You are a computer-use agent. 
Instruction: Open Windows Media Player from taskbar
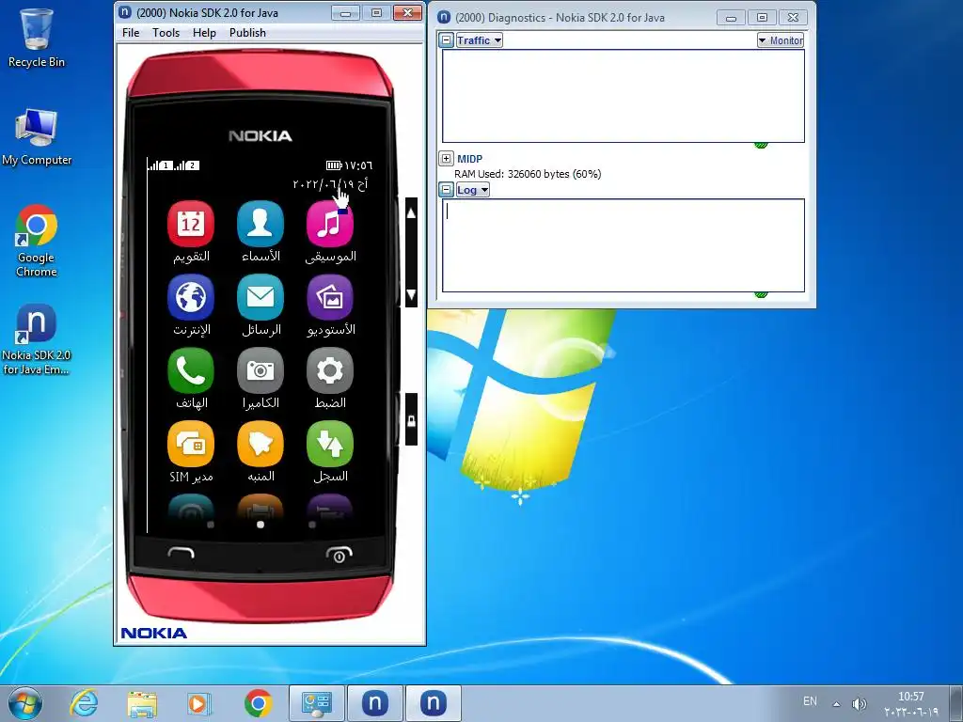pos(199,703)
